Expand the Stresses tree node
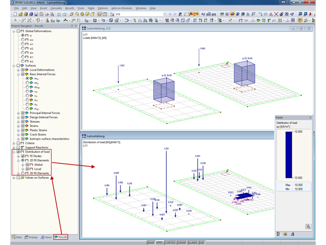 click(x=18, y=122)
